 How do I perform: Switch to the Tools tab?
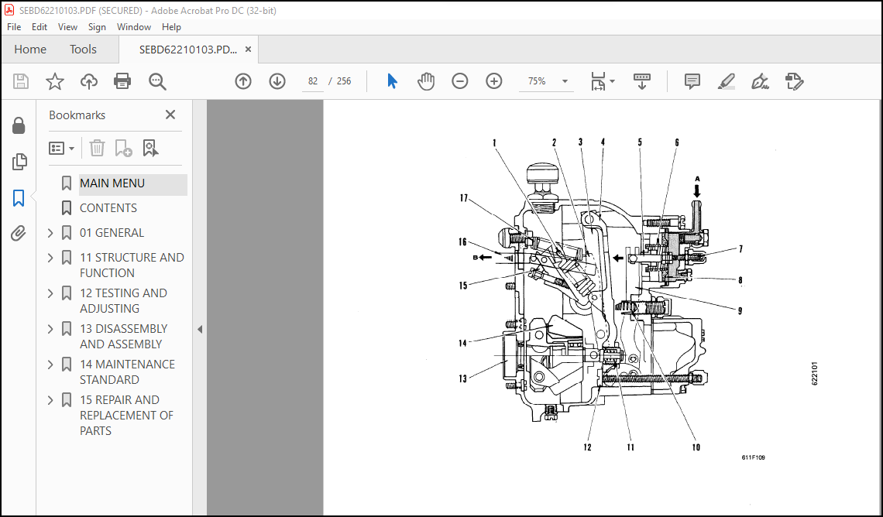(x=83, y=50)
